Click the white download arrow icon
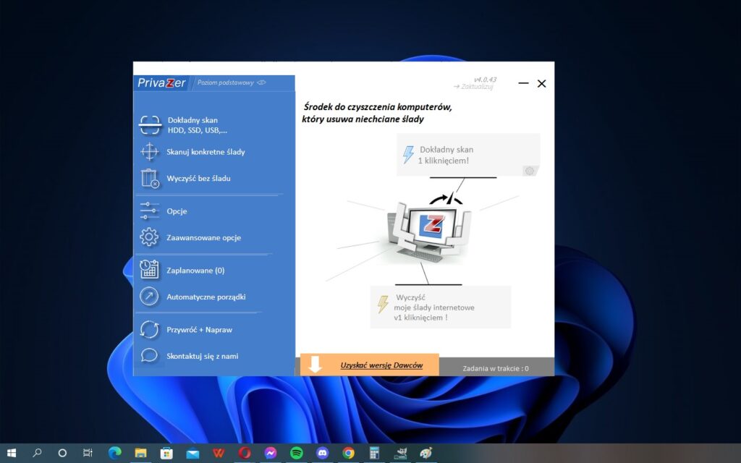Viewport: 741px width, 463px height. click(x=315, y=365)
